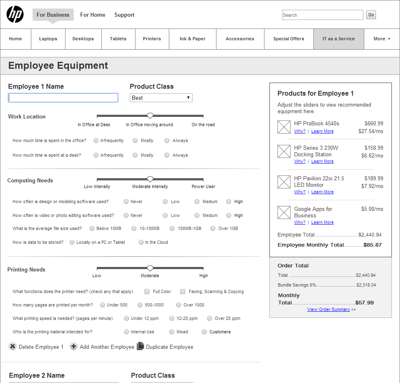Select Always for time spent in office

coord(166,140)
